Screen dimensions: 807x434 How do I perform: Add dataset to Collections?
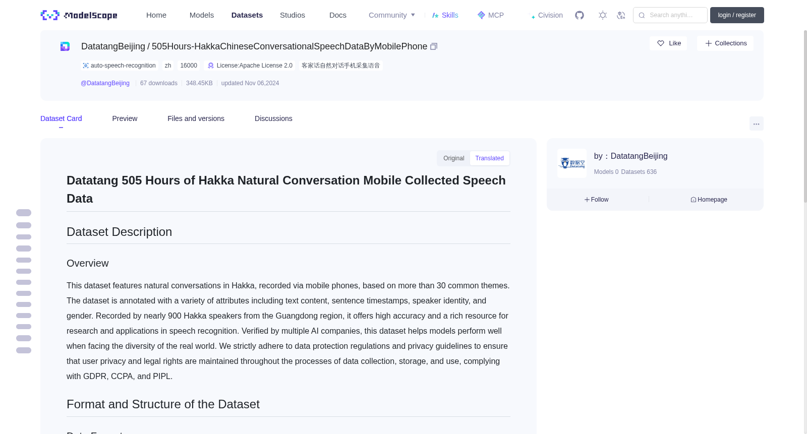725,43
